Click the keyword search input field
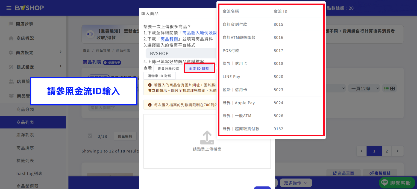The height and width of the screenshot is (189, 417). tap(113, 108)
